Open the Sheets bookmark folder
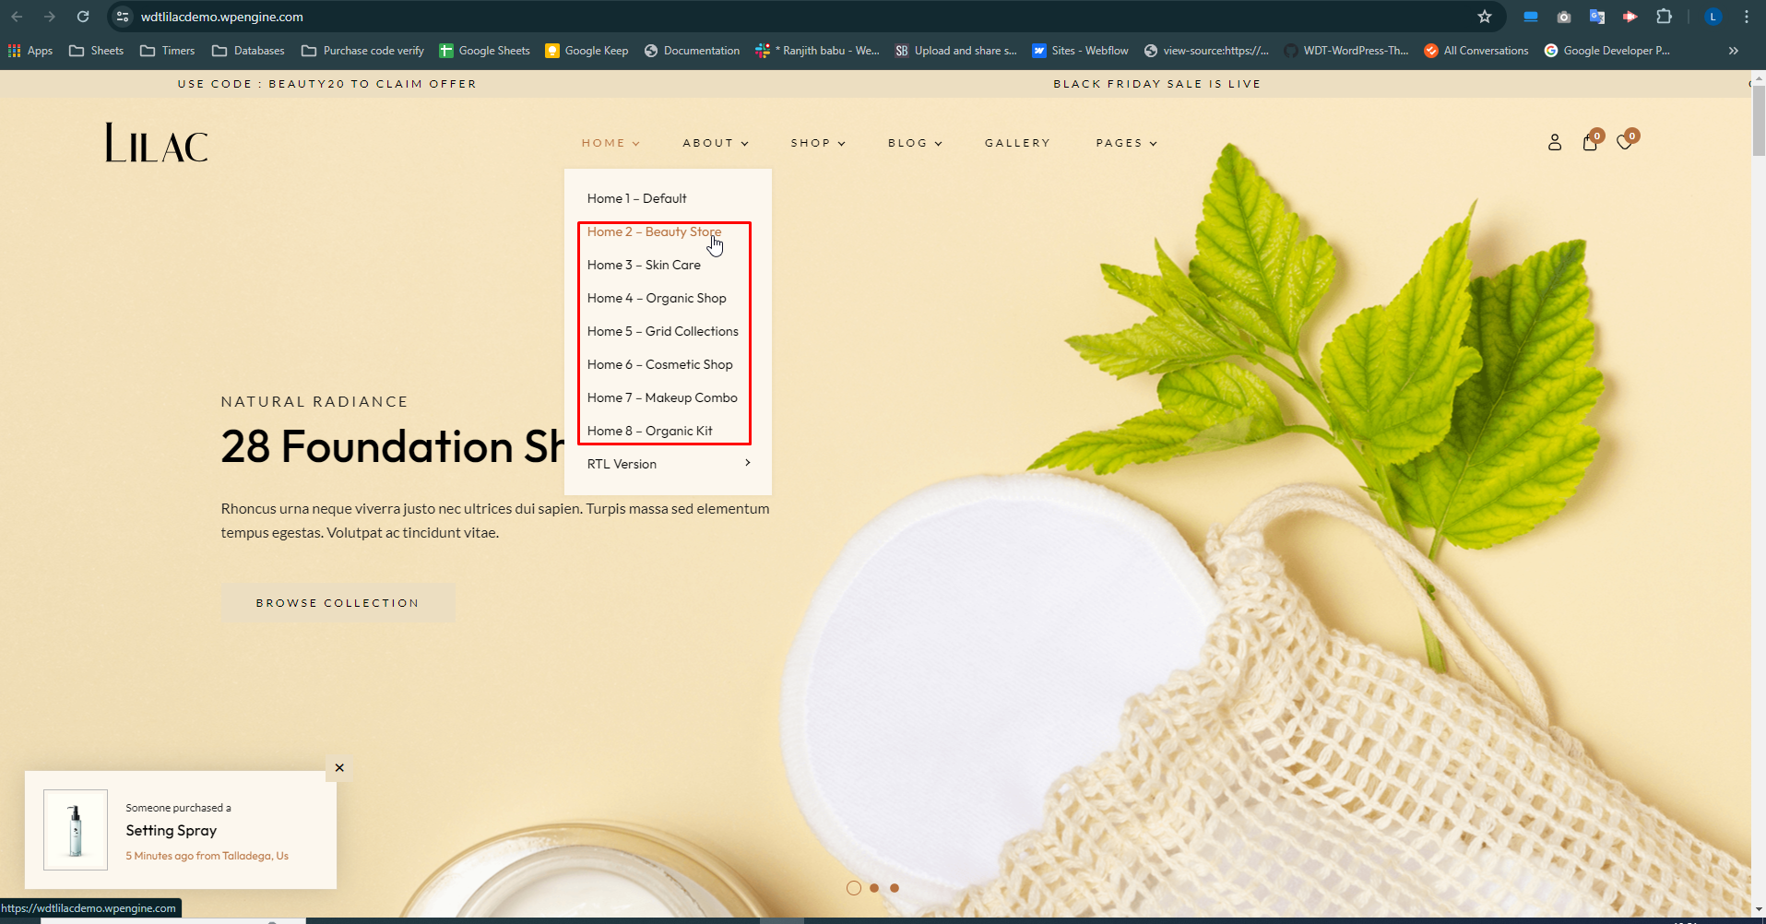This screenshot has height=924, width=1766. (x=96, y=51)
